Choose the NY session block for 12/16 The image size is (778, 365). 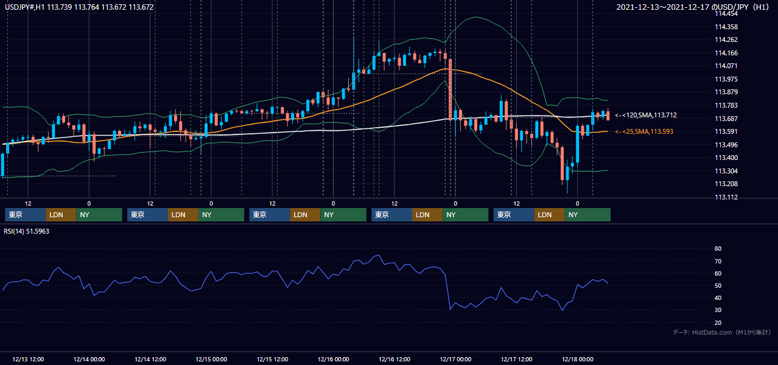466,215
